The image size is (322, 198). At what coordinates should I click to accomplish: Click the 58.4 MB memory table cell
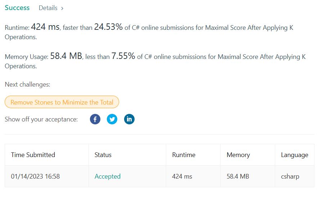[x=238, y=176]
